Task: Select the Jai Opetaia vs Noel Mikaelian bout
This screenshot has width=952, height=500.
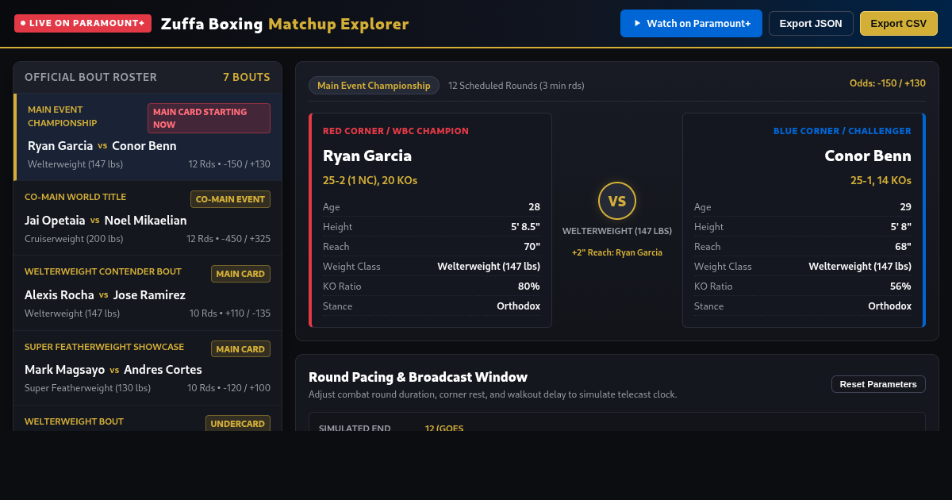Action: [x=148, y=218]
